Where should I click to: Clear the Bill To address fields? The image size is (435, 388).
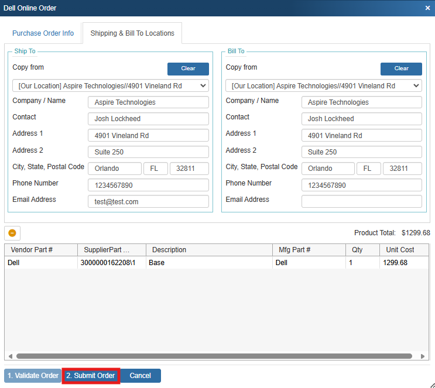tap(401, 68)
